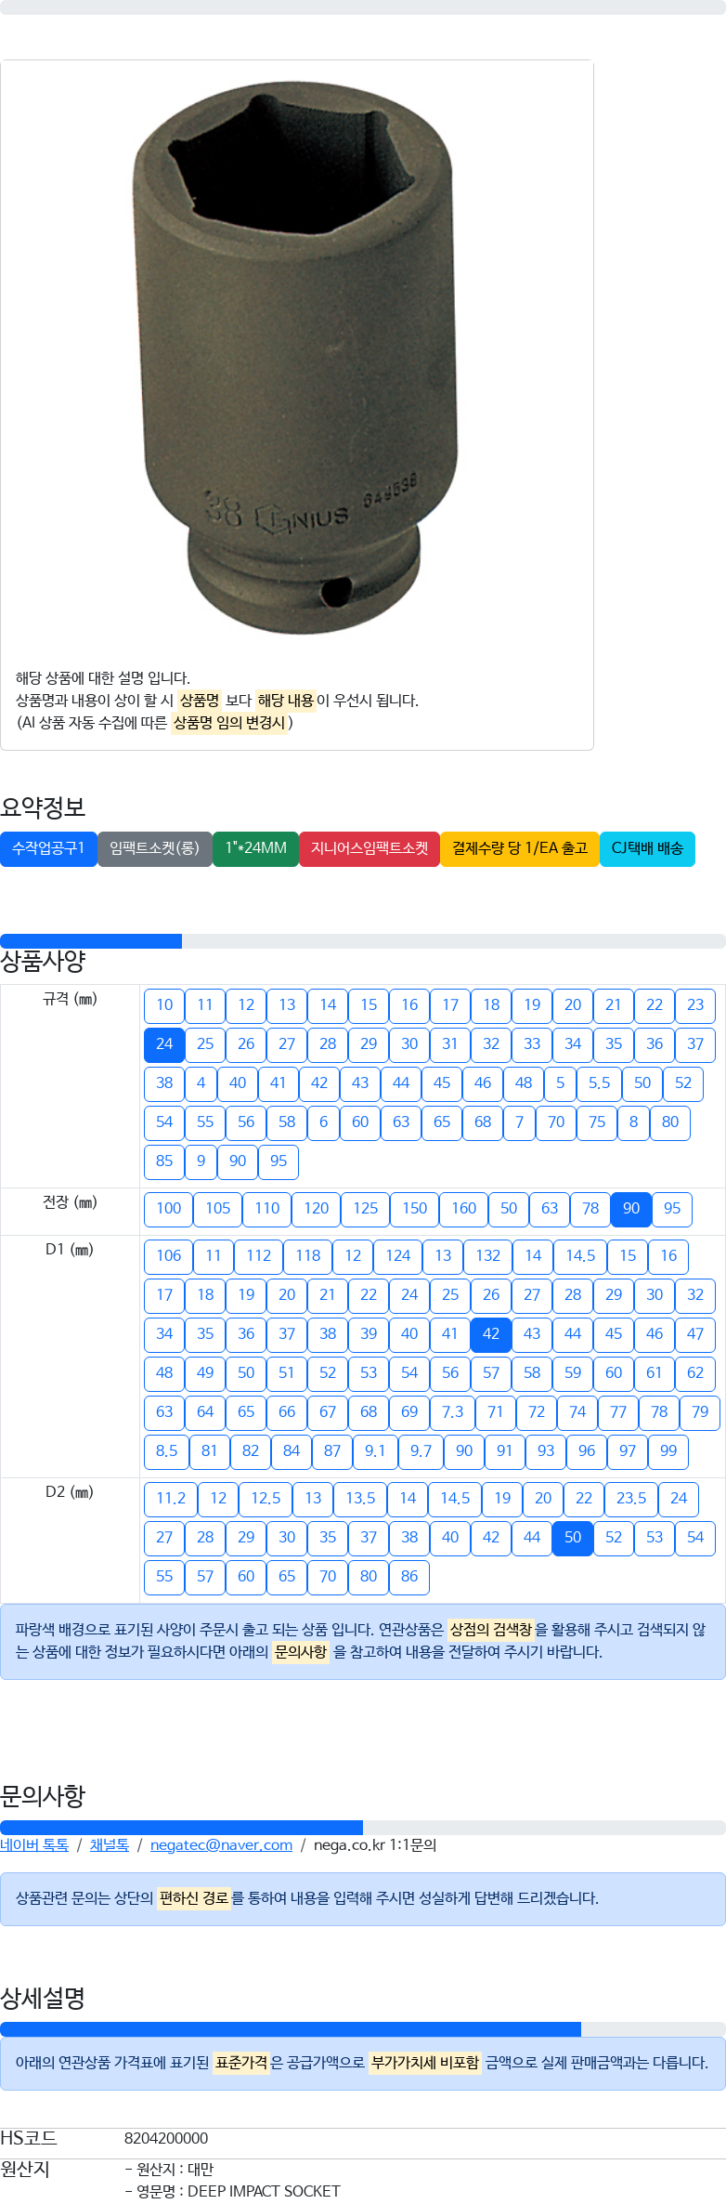Select the 90 length option in 전장
Image resolution: width=726 pixels, height=2204 pixels.
631,1209
